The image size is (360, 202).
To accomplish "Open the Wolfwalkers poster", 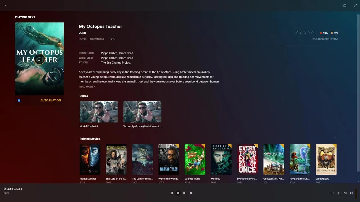I will pos(326,159).
